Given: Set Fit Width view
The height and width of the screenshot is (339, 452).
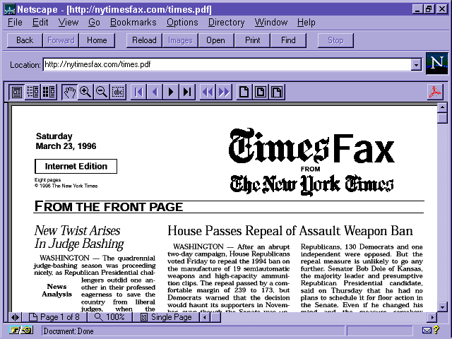Looking at the screenshot, I should (x=277, y=93).
